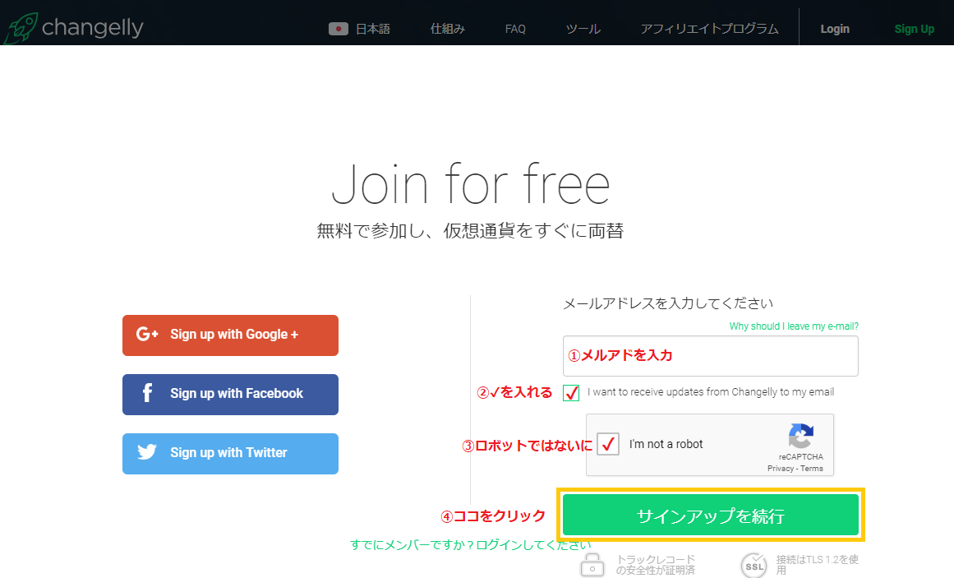Check the I'm not a robot box
Image resolution: width=954 pixels, height=578 pixels.
pos(608,444)
